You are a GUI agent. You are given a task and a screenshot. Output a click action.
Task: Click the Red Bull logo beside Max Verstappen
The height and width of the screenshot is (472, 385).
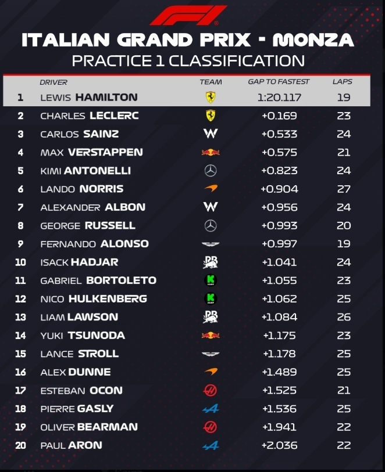[211, 153]
